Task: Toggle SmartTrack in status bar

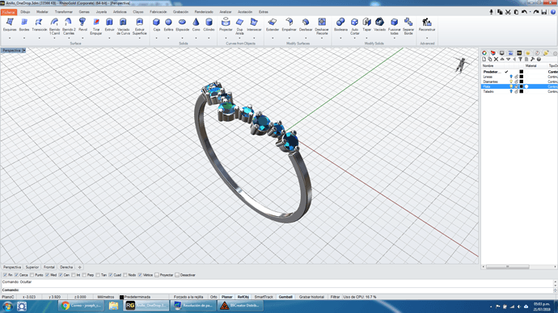Action: 264,297
